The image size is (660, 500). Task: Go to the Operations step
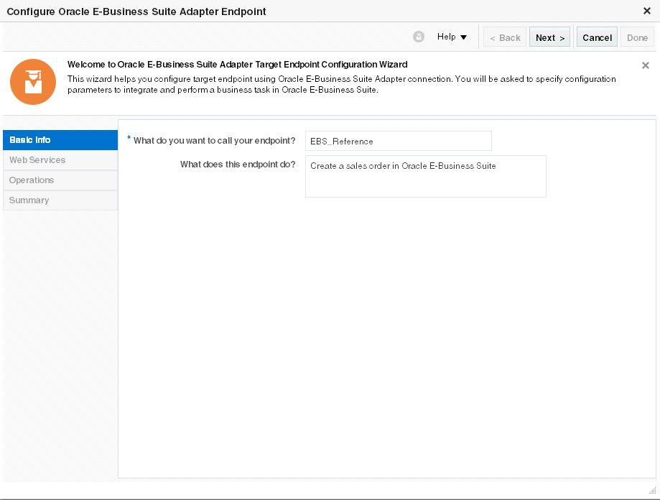click(x=60, y=180)
